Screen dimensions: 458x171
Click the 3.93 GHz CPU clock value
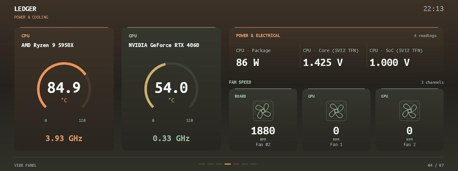click(64, 138)
